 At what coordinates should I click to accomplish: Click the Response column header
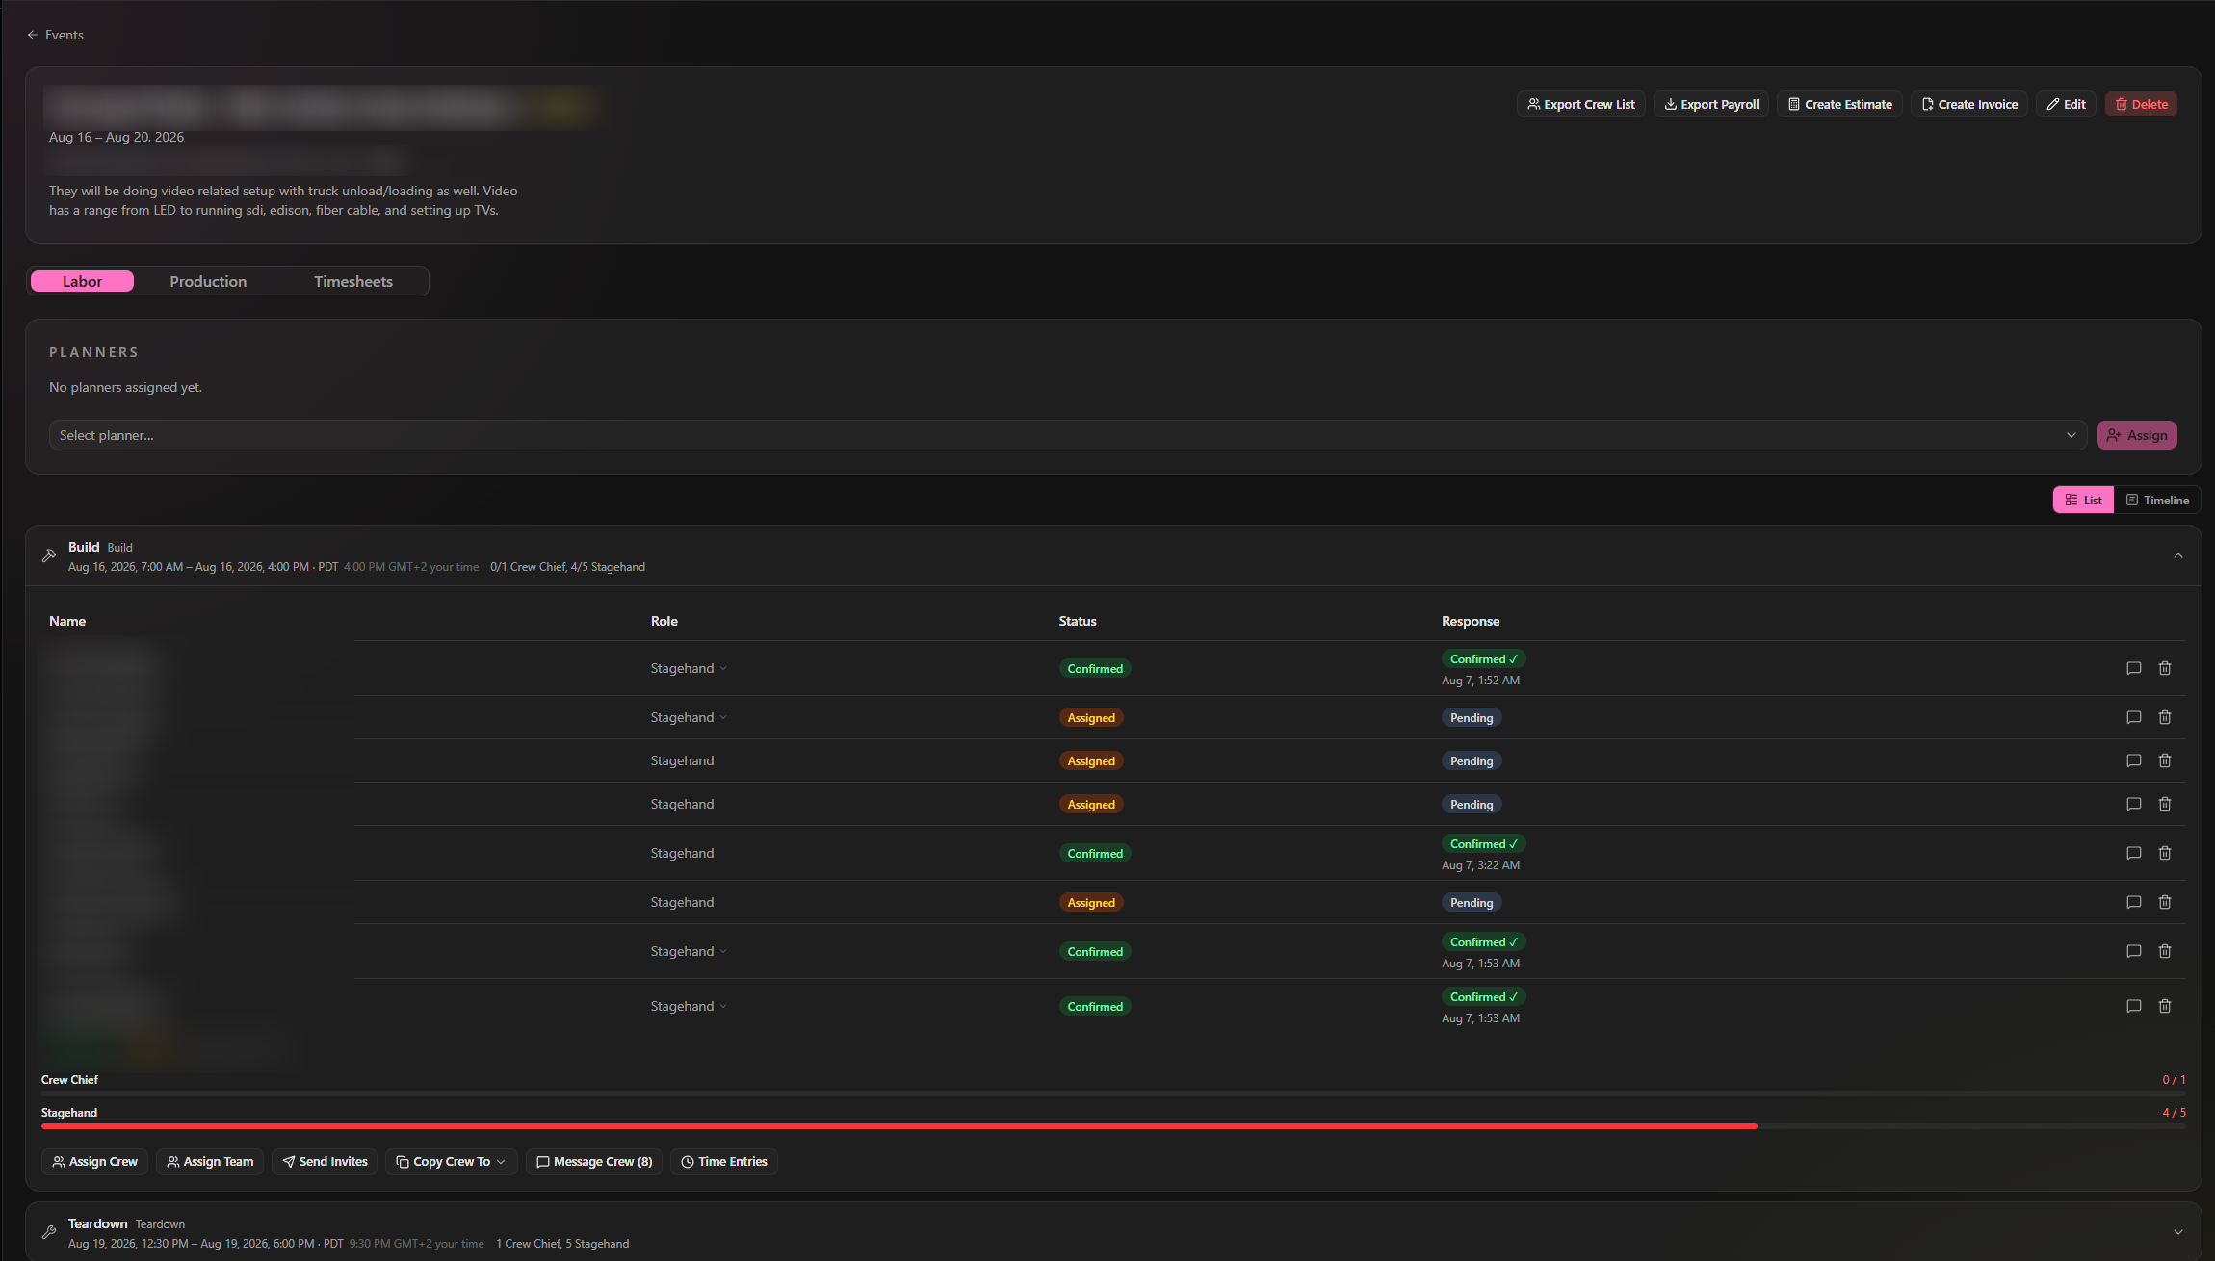tap(1471, 621)
